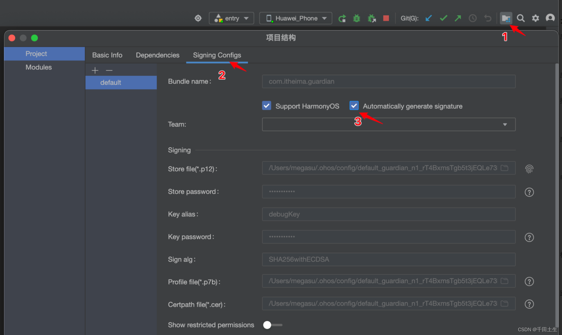Enable Show restricted permissions switch

click(272, 325)
